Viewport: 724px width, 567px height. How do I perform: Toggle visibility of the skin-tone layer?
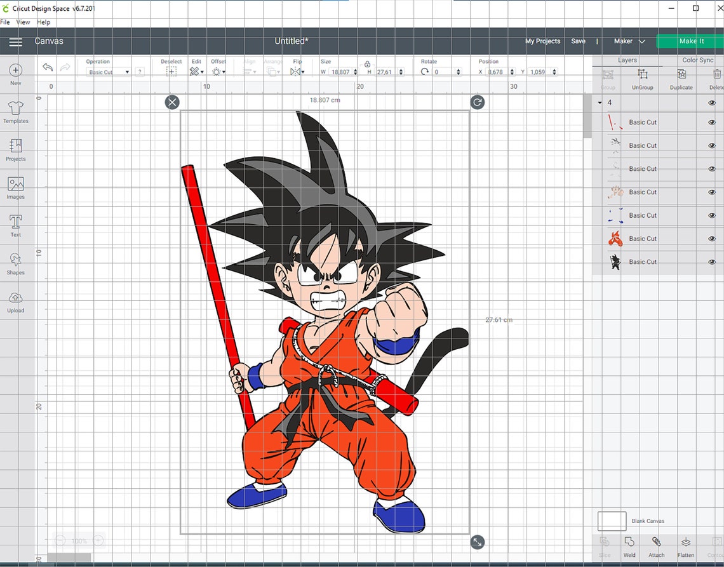(711, 192)
